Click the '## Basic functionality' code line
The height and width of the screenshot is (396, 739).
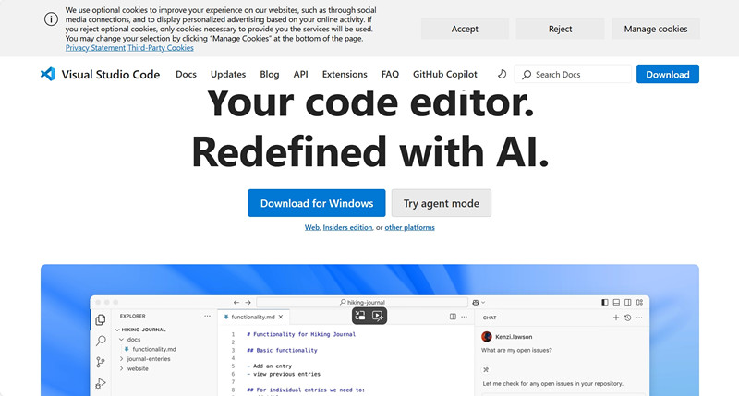282,350
